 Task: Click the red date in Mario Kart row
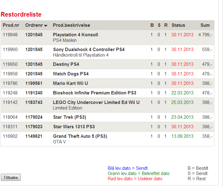182,83
